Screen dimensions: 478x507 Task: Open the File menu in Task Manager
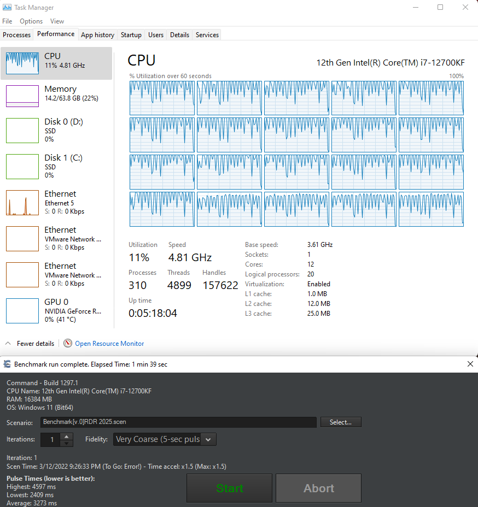(x=7, y=21)
